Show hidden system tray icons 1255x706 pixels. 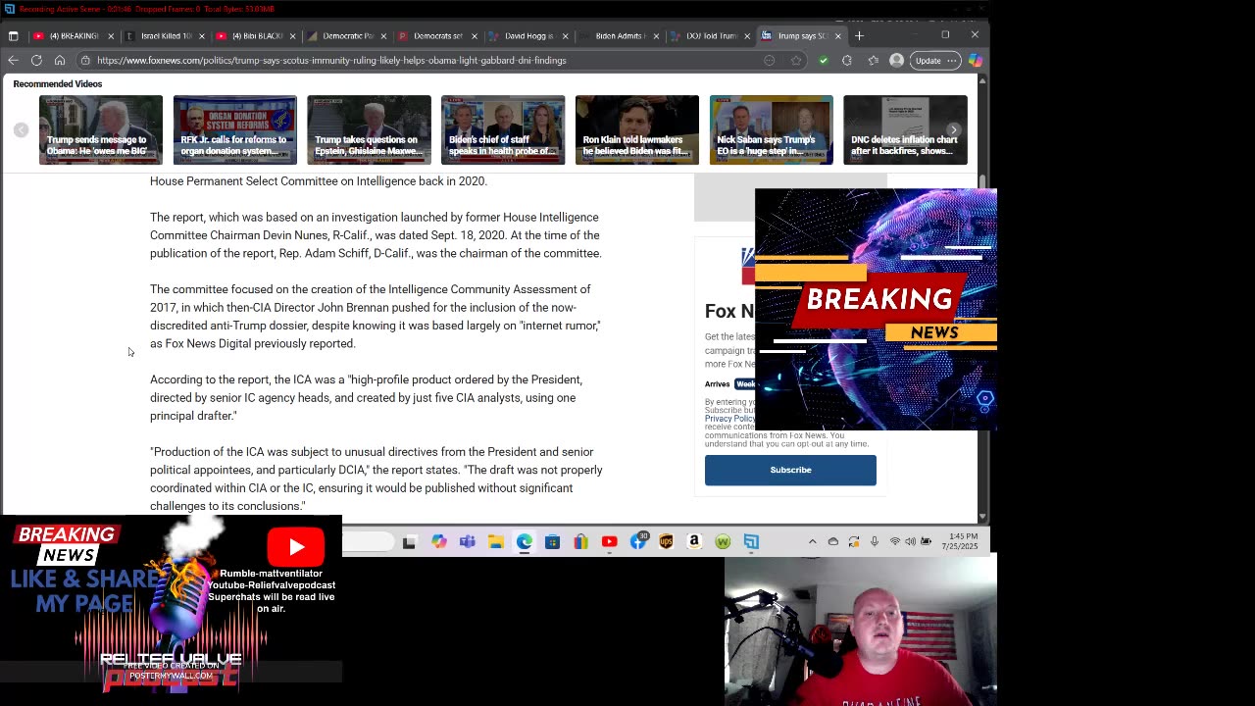(812, 541)
